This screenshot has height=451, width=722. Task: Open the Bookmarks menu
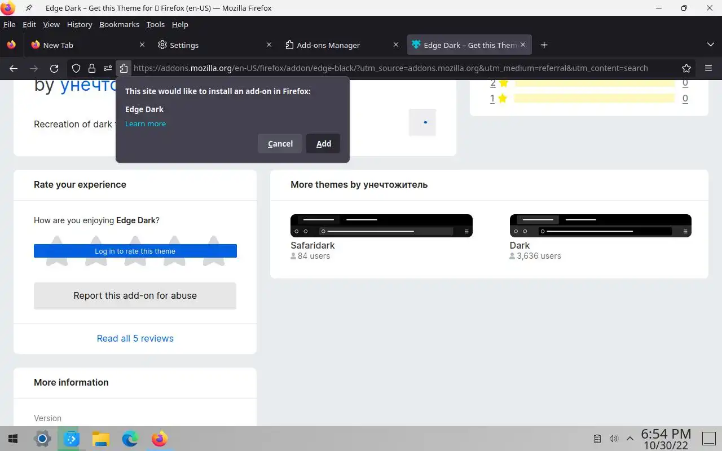[x=119, y=24]
